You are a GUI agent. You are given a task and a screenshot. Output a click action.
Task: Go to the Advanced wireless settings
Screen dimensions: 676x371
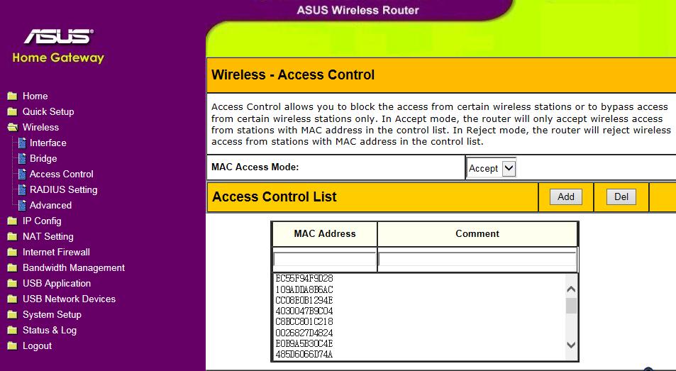[x=50, y=206]
